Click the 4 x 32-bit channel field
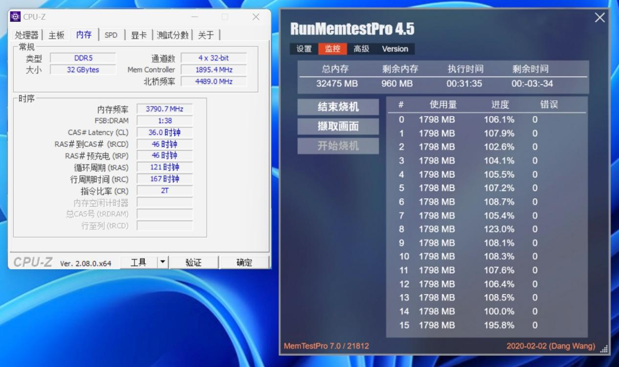The height and width of the screenshot is (367, 619). click(214, 58)
